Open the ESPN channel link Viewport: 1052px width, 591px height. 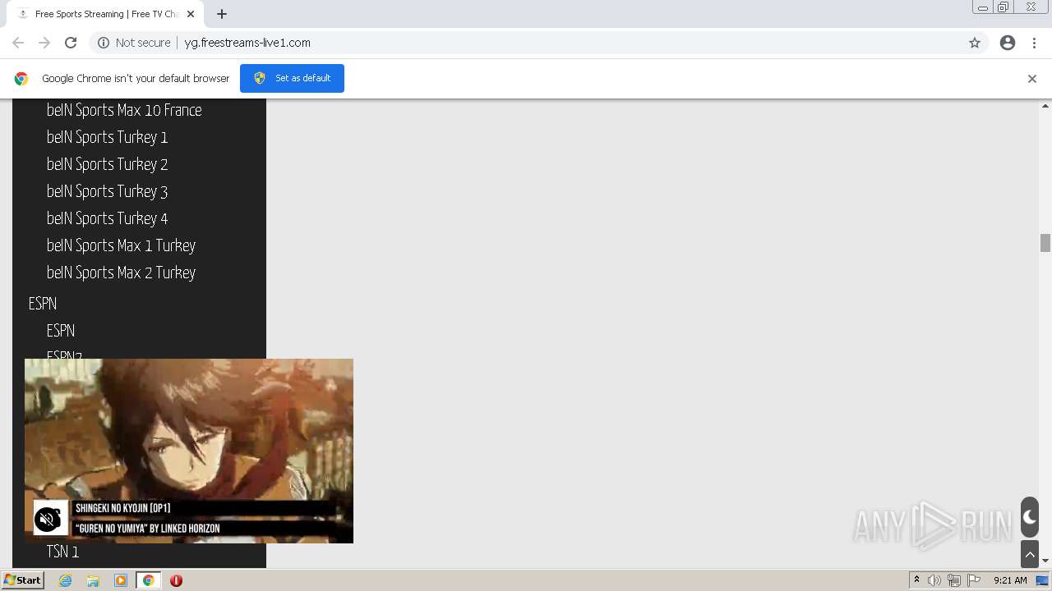point(61,331)
